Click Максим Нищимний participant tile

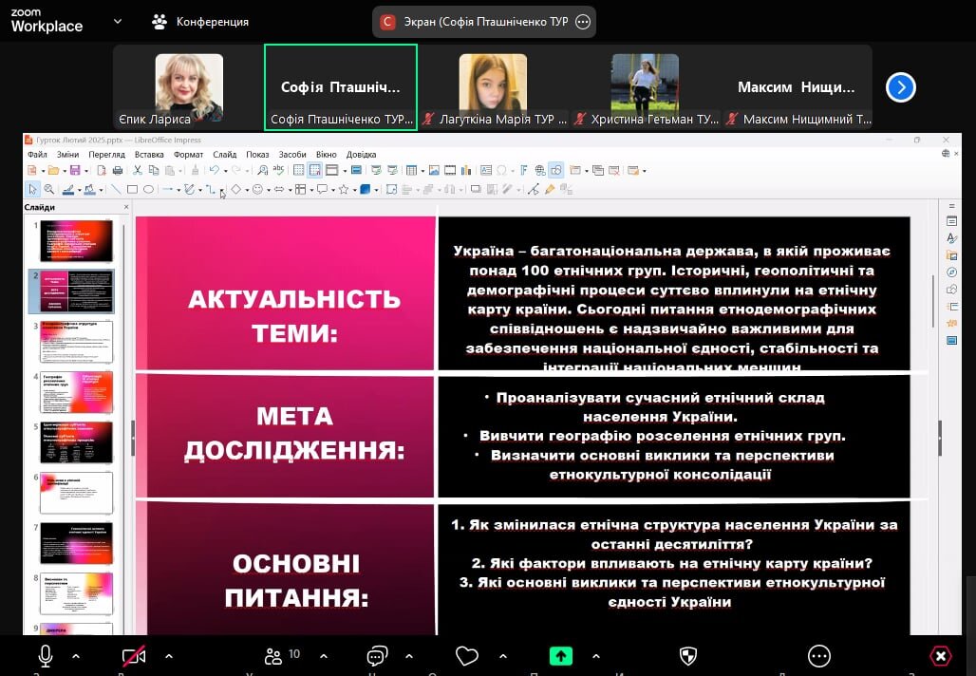pos(797,87)
